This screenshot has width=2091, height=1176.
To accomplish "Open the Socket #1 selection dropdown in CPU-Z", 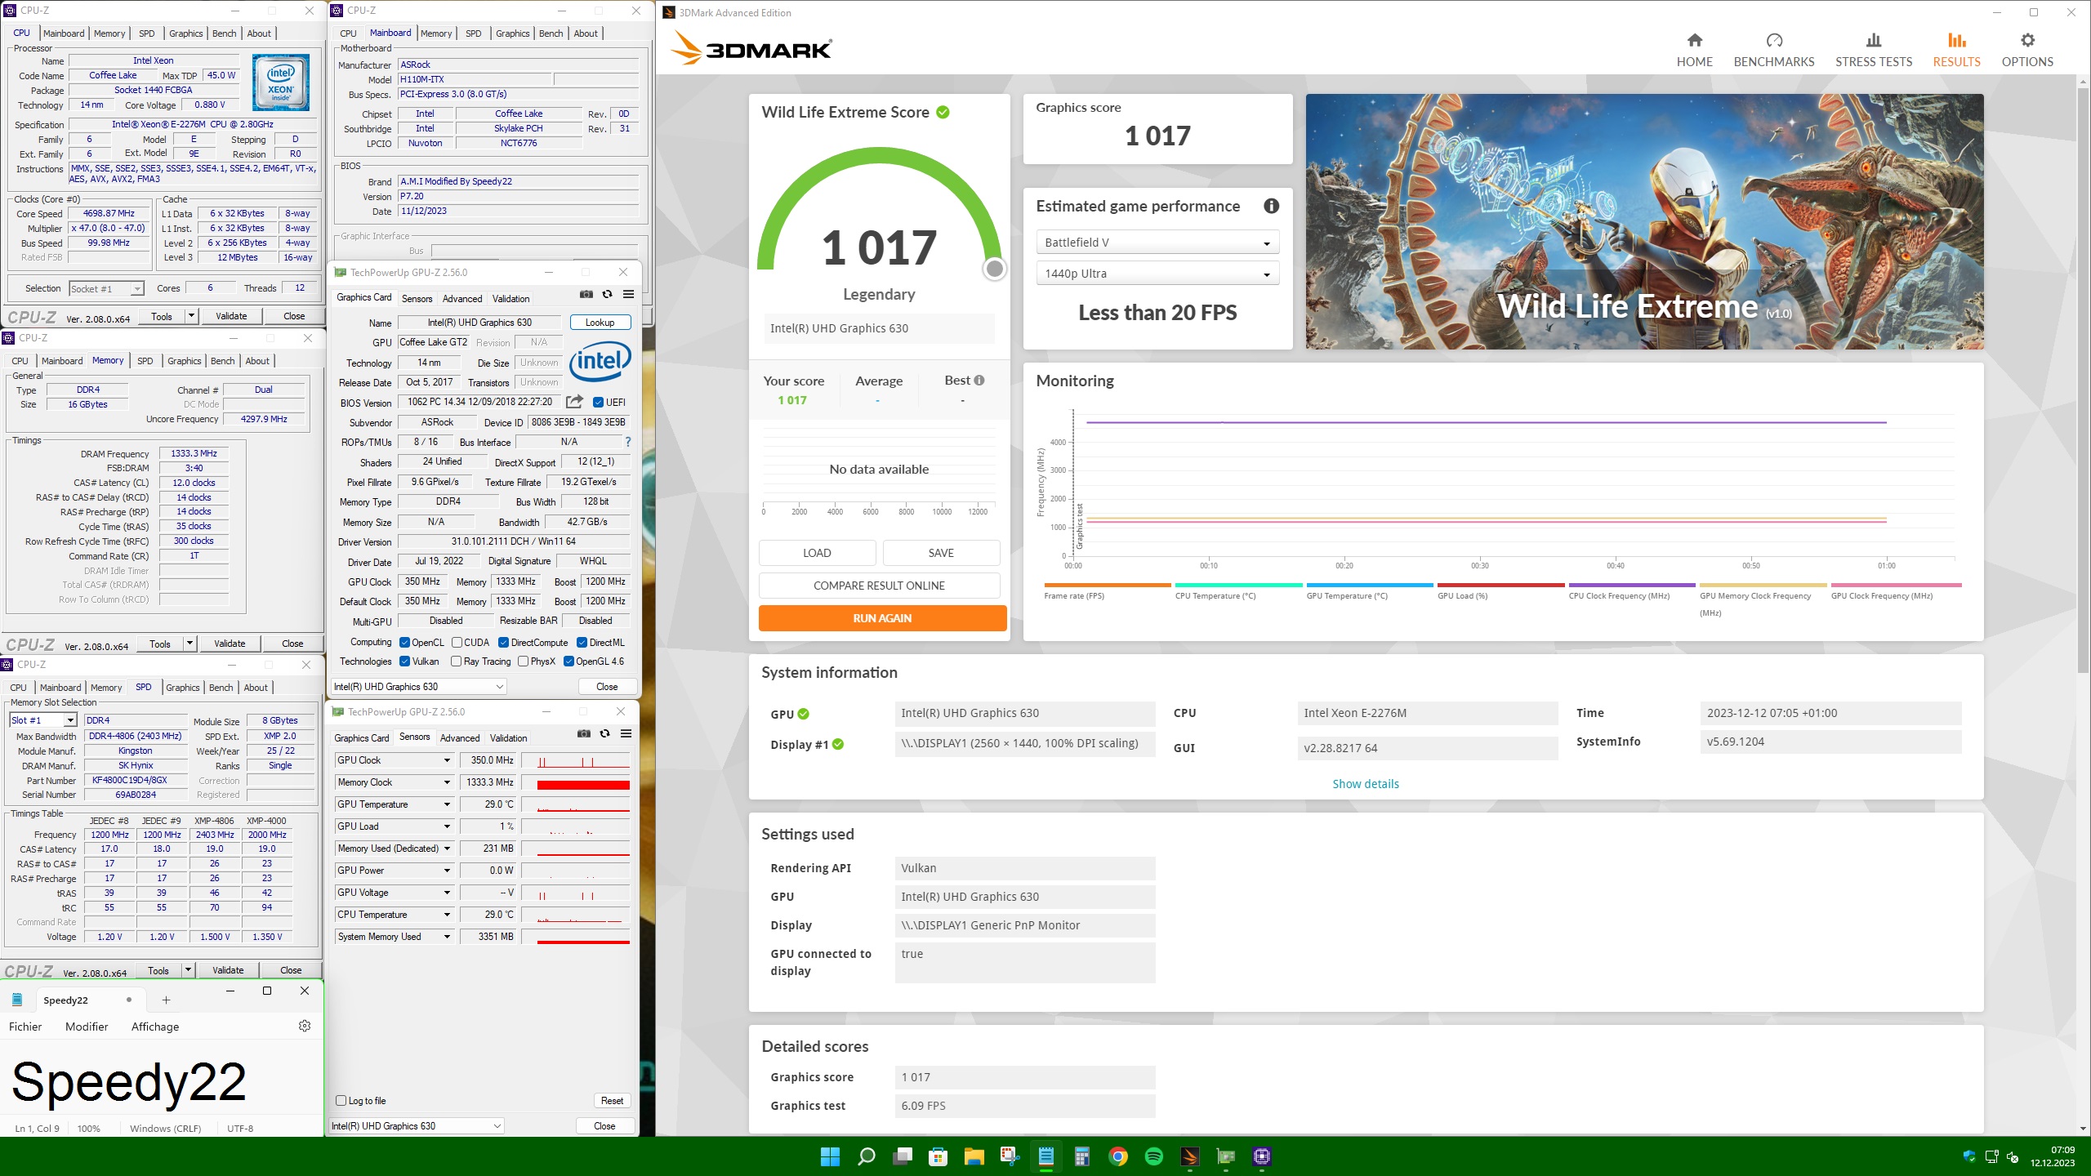I will (x=106, y=288).
